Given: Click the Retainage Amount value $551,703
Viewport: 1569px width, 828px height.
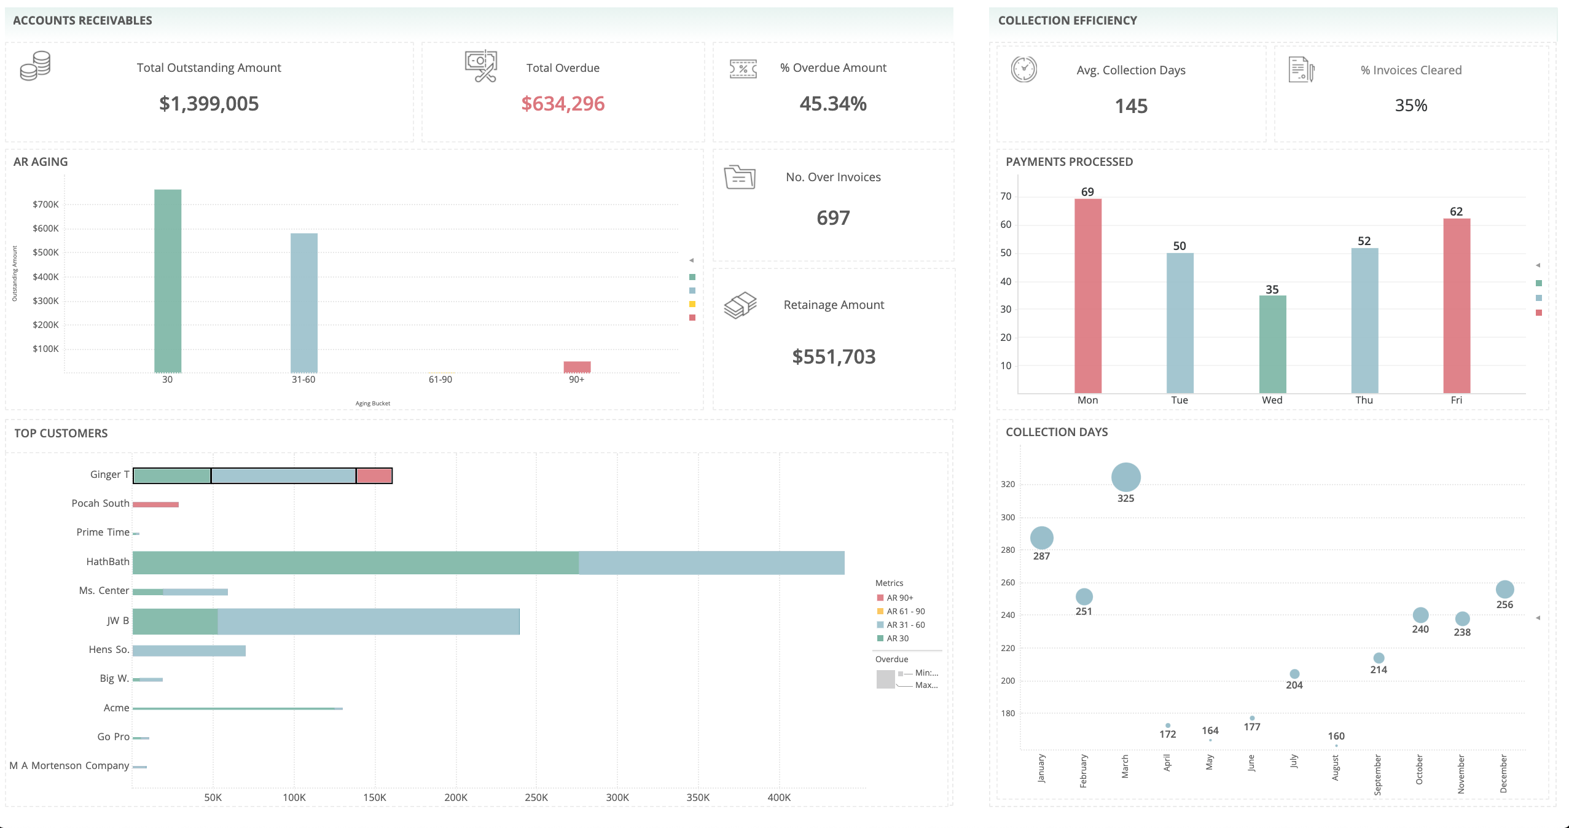Looking at the screenshot, I should click(x=834, y=357).
